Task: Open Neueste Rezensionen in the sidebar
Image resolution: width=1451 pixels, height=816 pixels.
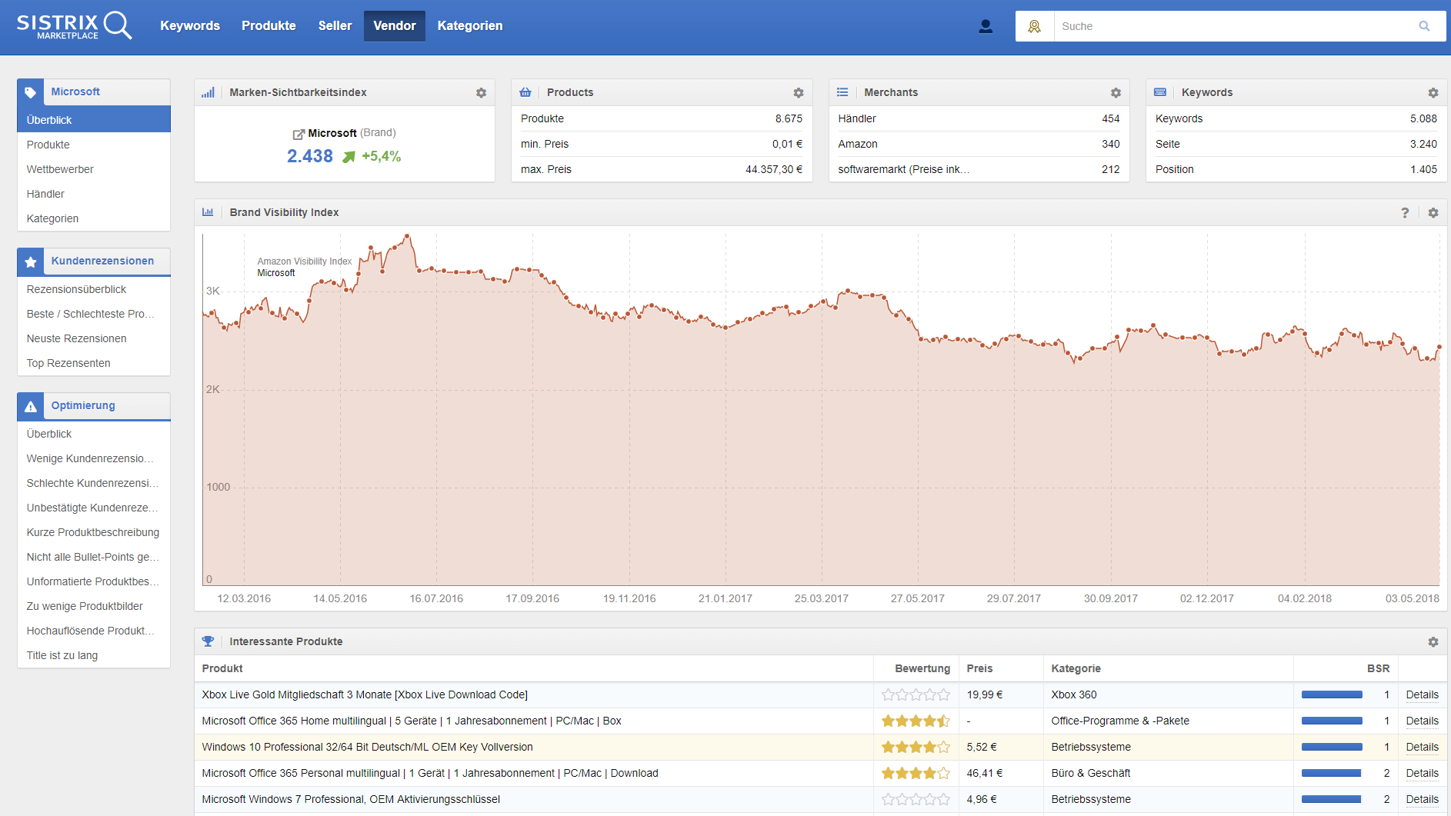Action: tap(76, 338)
